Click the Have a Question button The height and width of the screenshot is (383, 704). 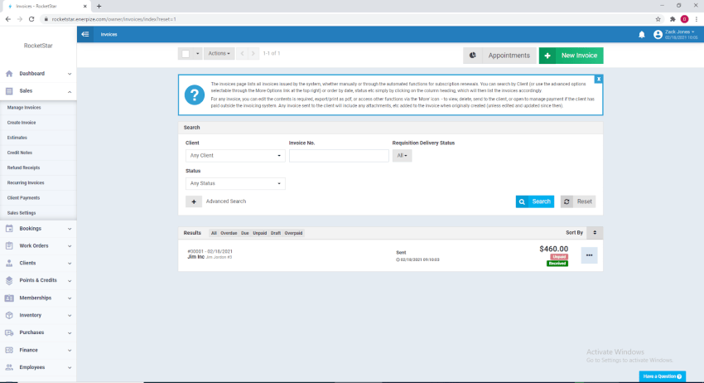click(663, 376)
